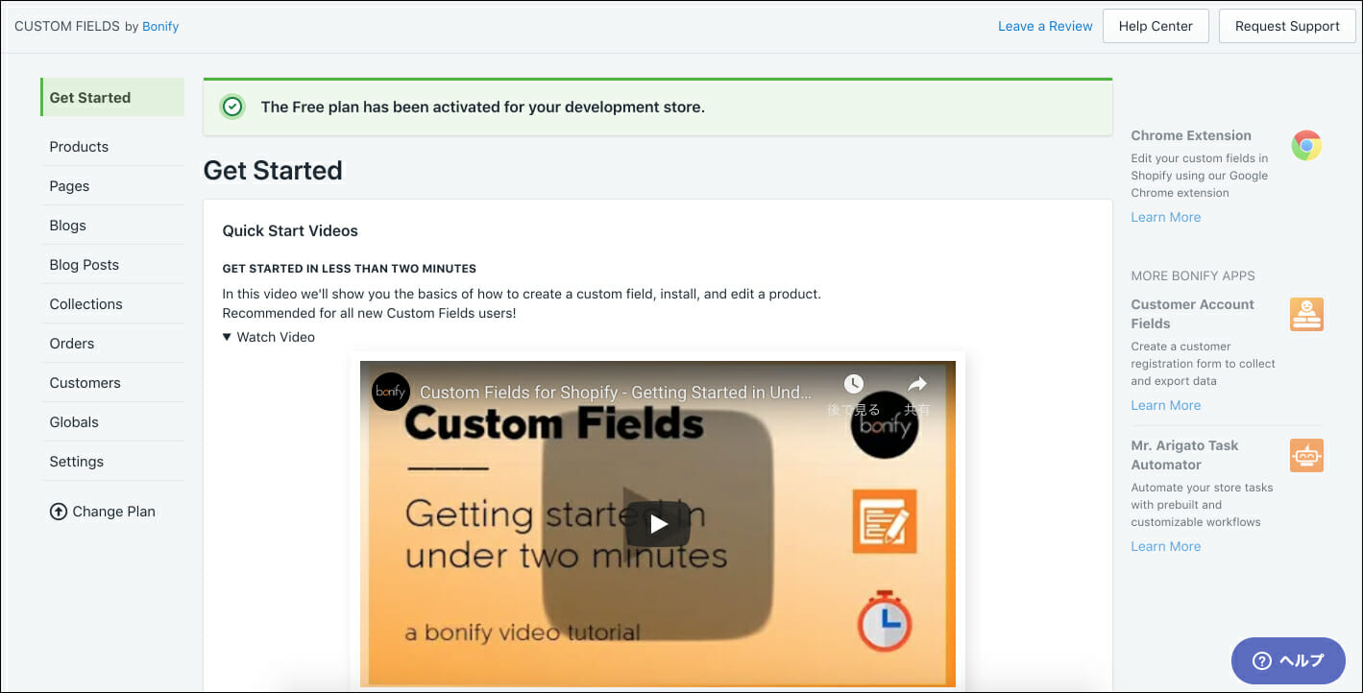1363x693 pixels.
Task: Click the YouTube watch later clock icon
Action: point(853,385)
